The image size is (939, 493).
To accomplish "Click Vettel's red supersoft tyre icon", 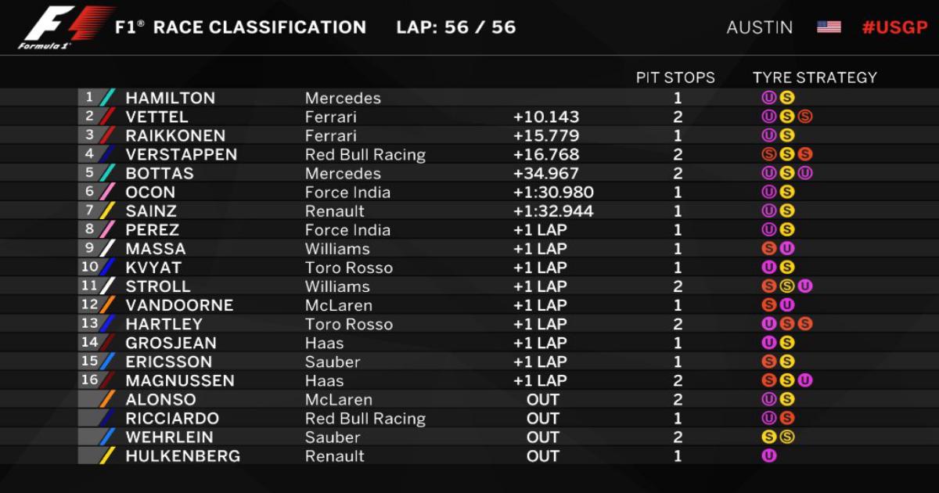I will coord(805,117).
